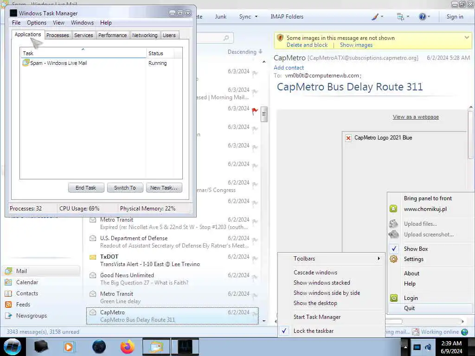The width and height of the screenshot is (475, 356).
Task: Switch to the Services tab
Action: tap(83, 35)
